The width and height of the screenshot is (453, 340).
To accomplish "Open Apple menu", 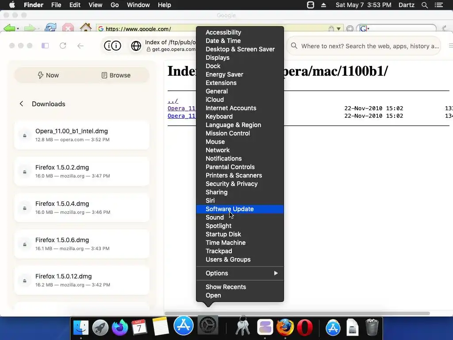I will pos(12,4).
